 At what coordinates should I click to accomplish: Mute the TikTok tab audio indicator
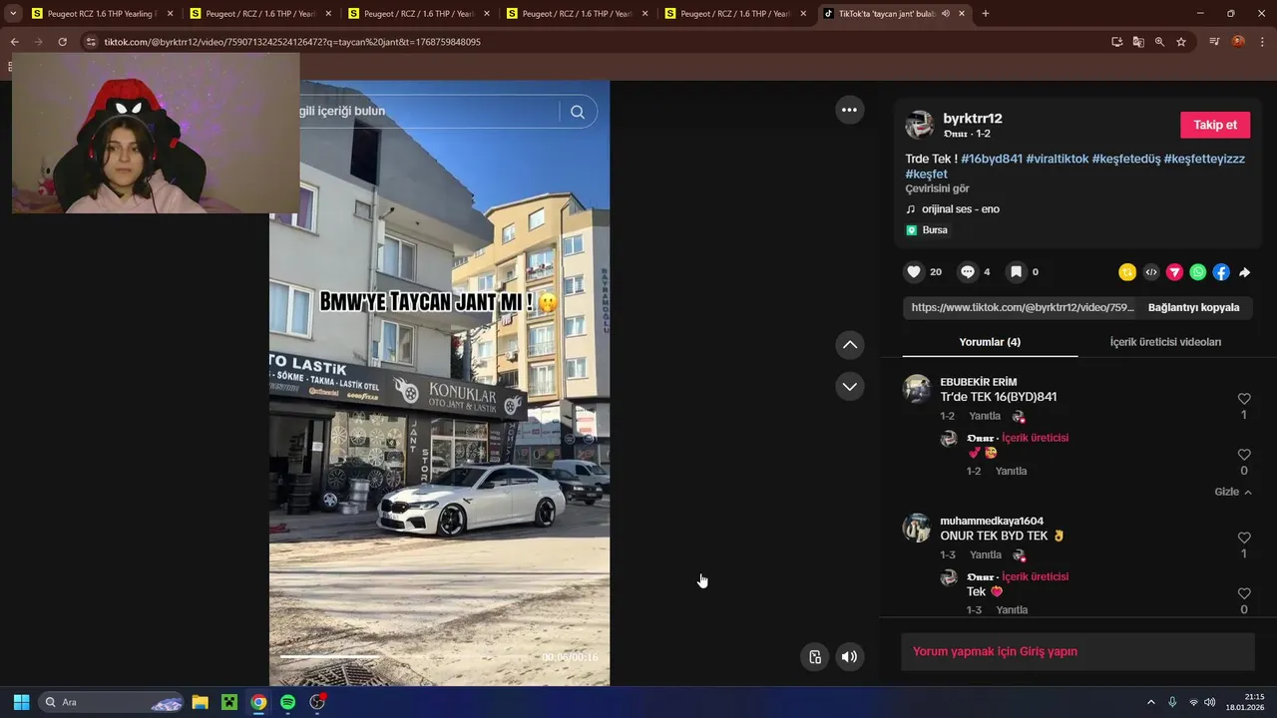pyautogui.click(x=945, y=14)
